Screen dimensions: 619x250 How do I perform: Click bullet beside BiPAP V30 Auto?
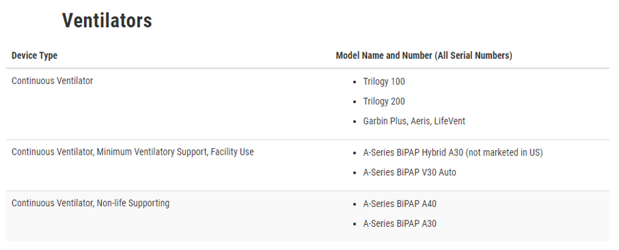(x=355, y=173)
